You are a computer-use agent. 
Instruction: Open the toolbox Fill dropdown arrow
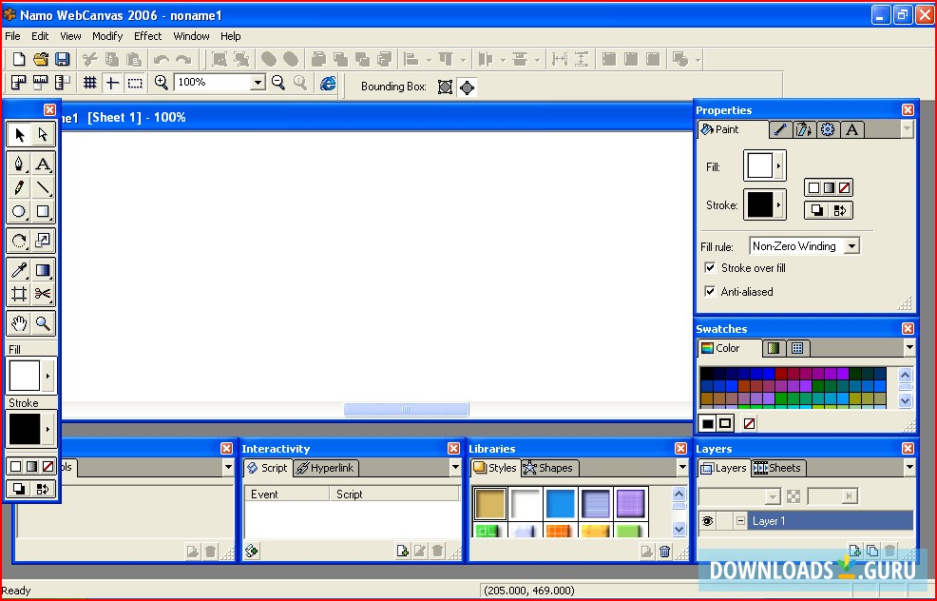[48, 376]
